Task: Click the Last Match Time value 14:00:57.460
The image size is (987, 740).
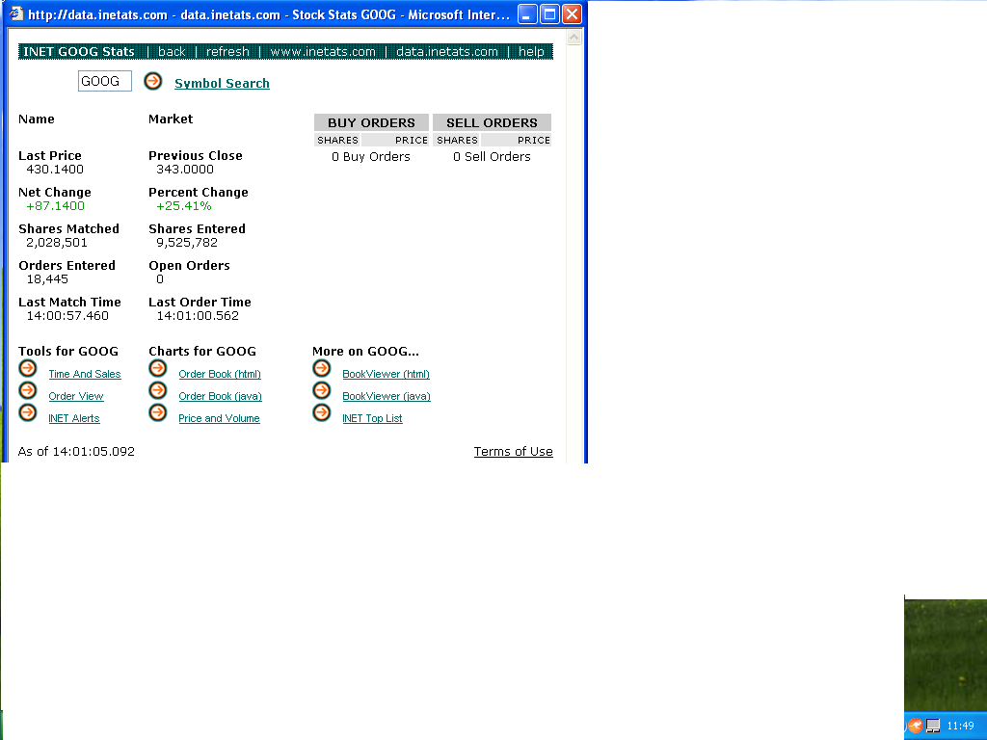Action: coord(67,315)
